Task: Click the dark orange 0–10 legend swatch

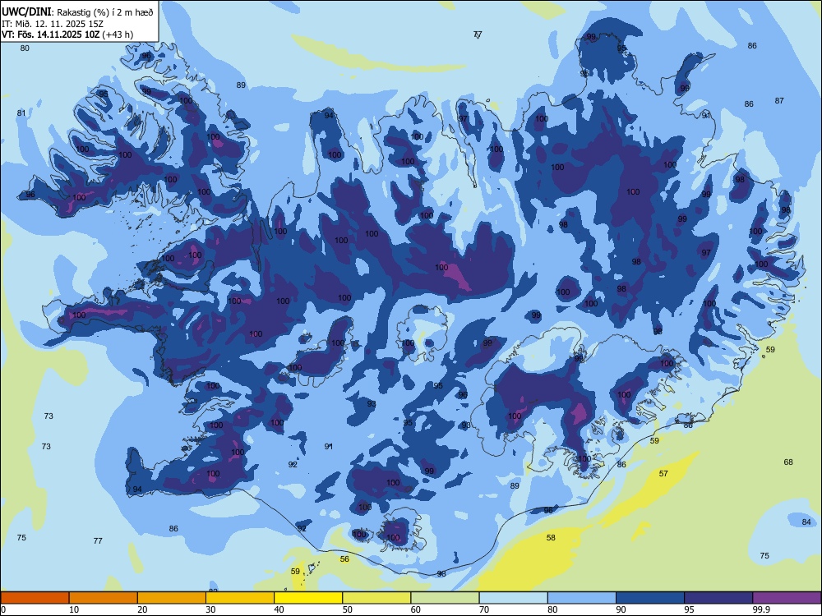Action: point(35,598)
